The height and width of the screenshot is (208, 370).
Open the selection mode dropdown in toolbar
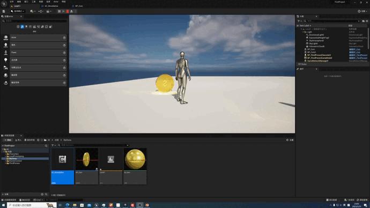point(18,11)
